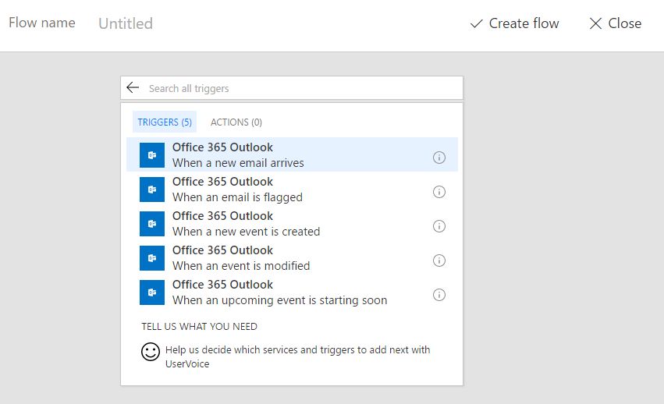Viewport: 664px width, 404px height.
Task: Switch to the Triggers (5) tab
Action: pyautogui.click(x=165, y=122)
